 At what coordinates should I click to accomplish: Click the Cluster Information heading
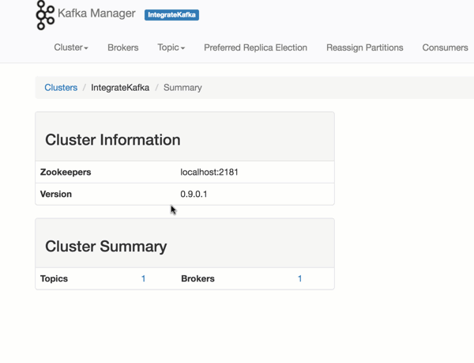[113, 140]
